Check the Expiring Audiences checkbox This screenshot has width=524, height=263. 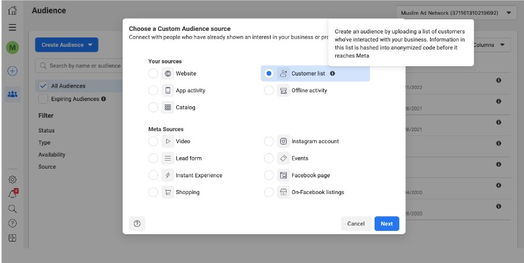[x=43, y=99]
